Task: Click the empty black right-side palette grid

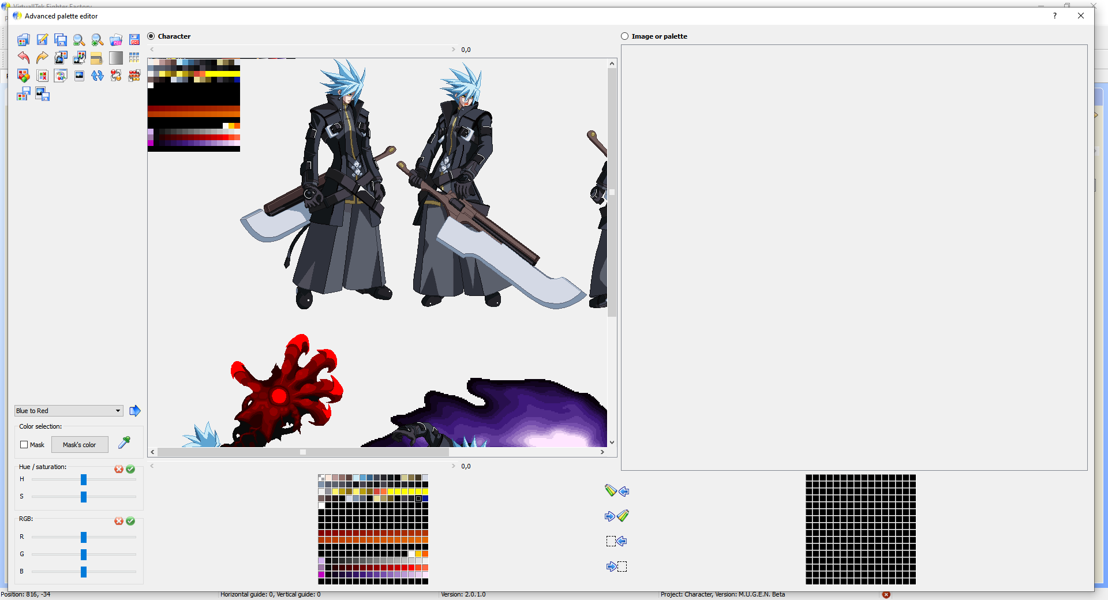Action: click(x=860, y=530)
